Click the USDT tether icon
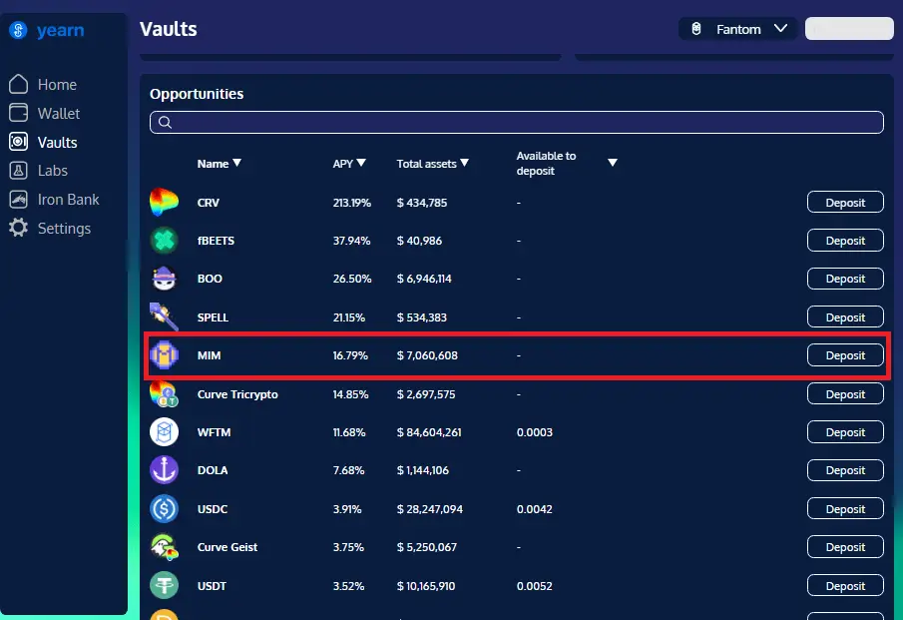 [x=164, y=586]
